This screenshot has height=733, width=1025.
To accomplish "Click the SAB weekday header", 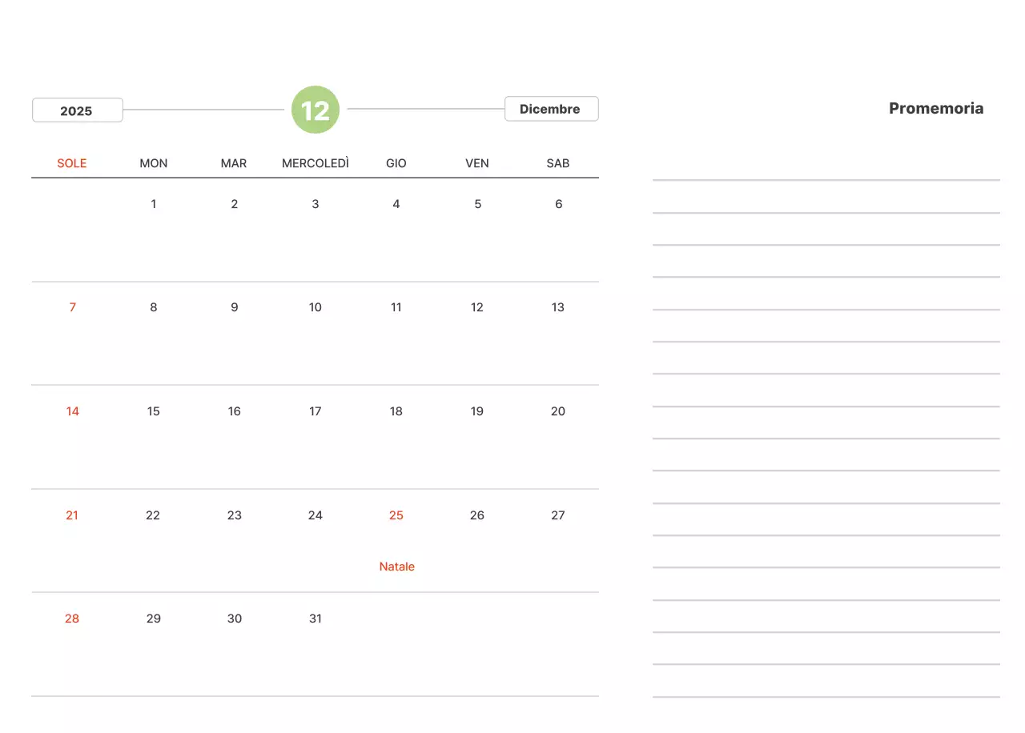I will coord(558,163).
